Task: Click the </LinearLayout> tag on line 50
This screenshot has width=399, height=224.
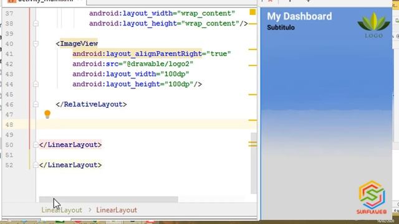Action: pos(70,145)
